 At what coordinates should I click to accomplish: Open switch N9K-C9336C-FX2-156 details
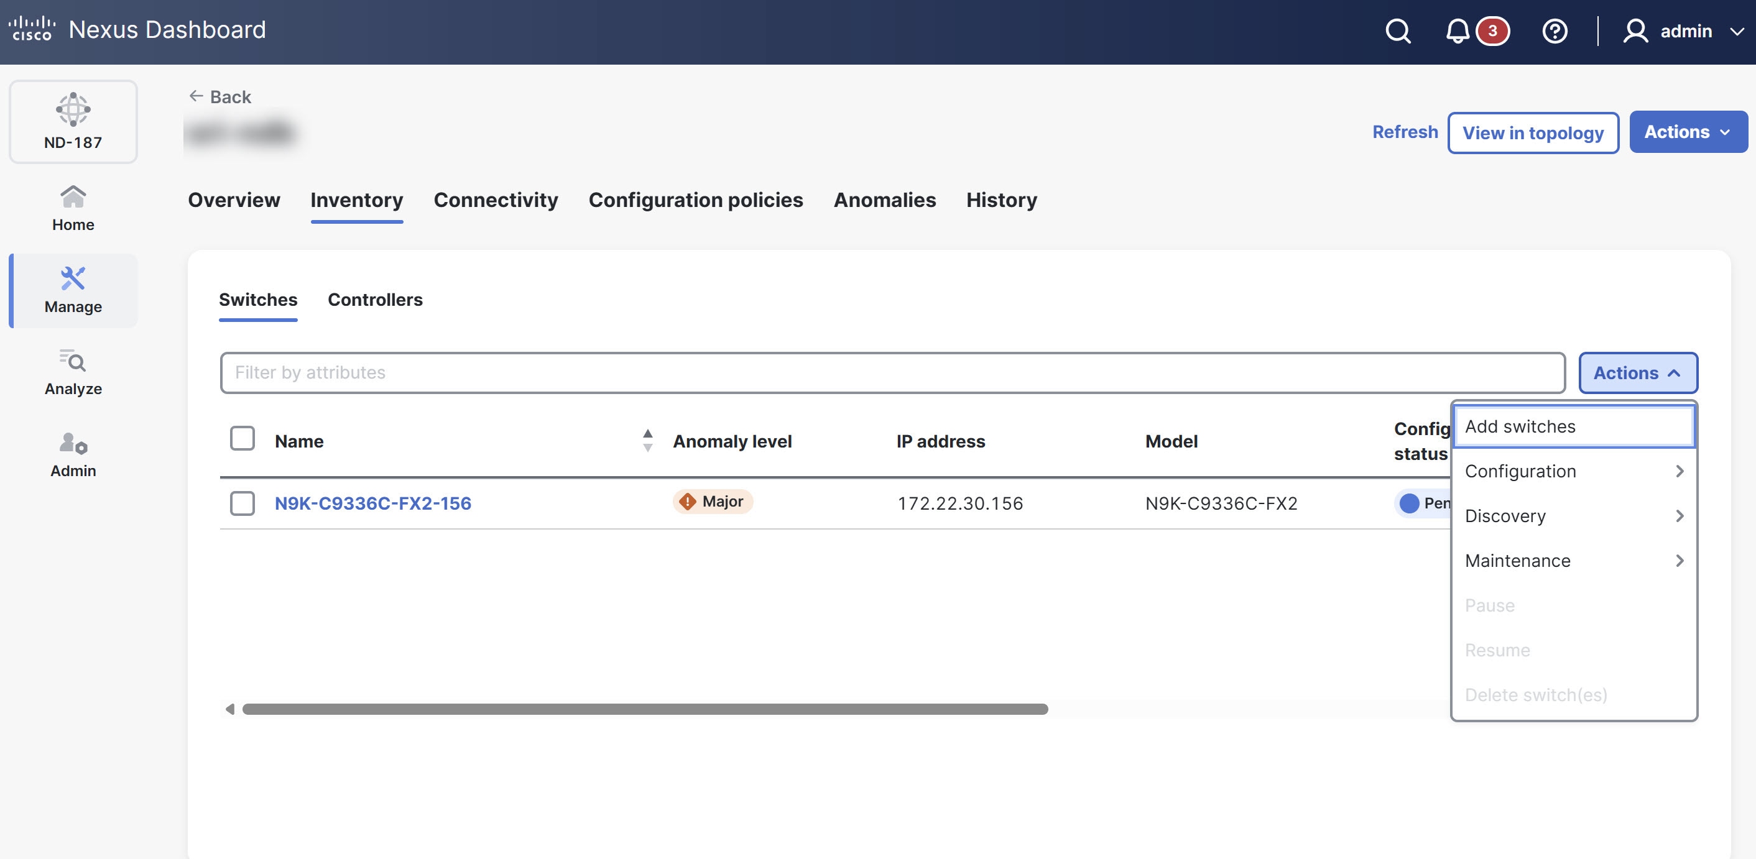pos(373,503)
